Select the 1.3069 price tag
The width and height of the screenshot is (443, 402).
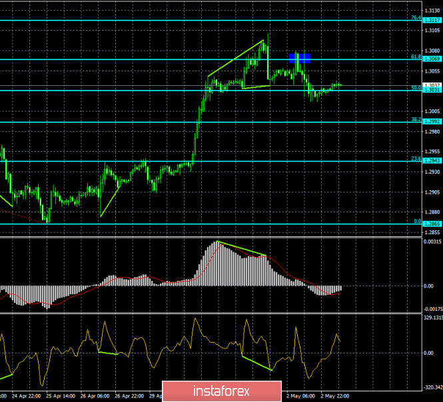432,59
